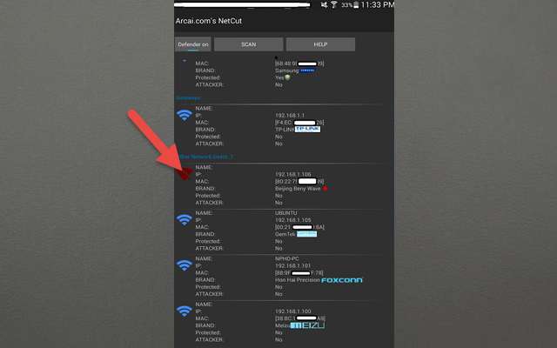557x348 pixels.
Task: Toggle the Defender on button
Action: 193,44
